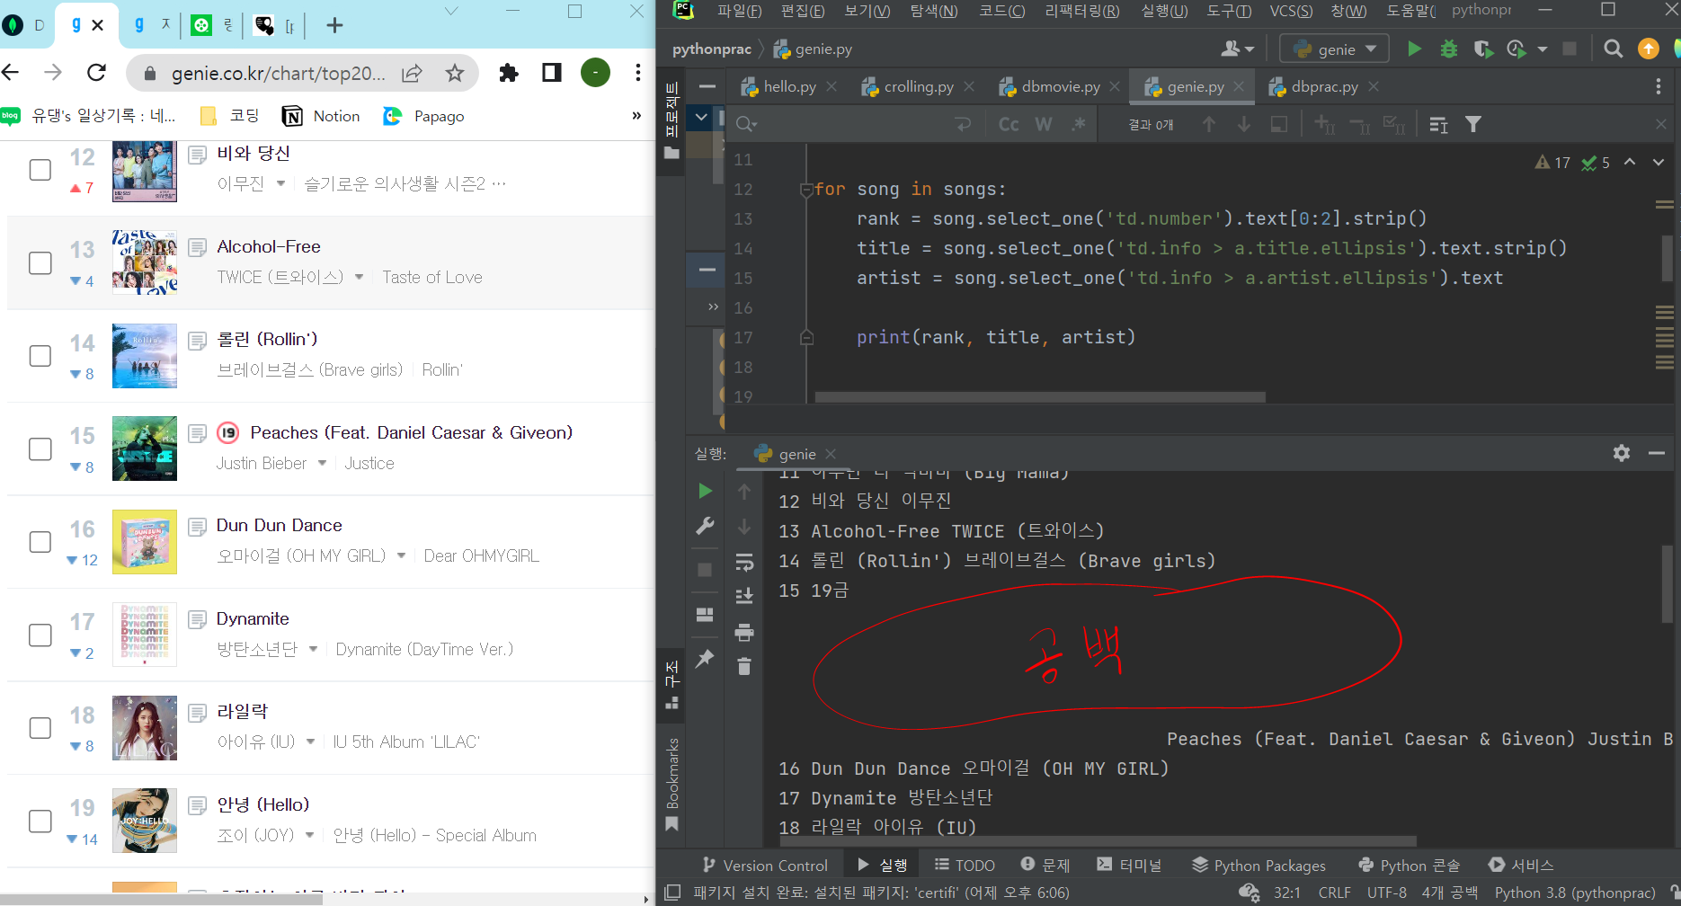Clear the Run console with the trash icon
The width and height of the screenshot is (1681, 906).
744,667
